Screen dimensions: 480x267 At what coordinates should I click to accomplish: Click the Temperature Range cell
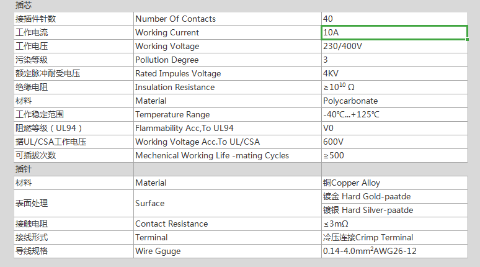point(227,114)
